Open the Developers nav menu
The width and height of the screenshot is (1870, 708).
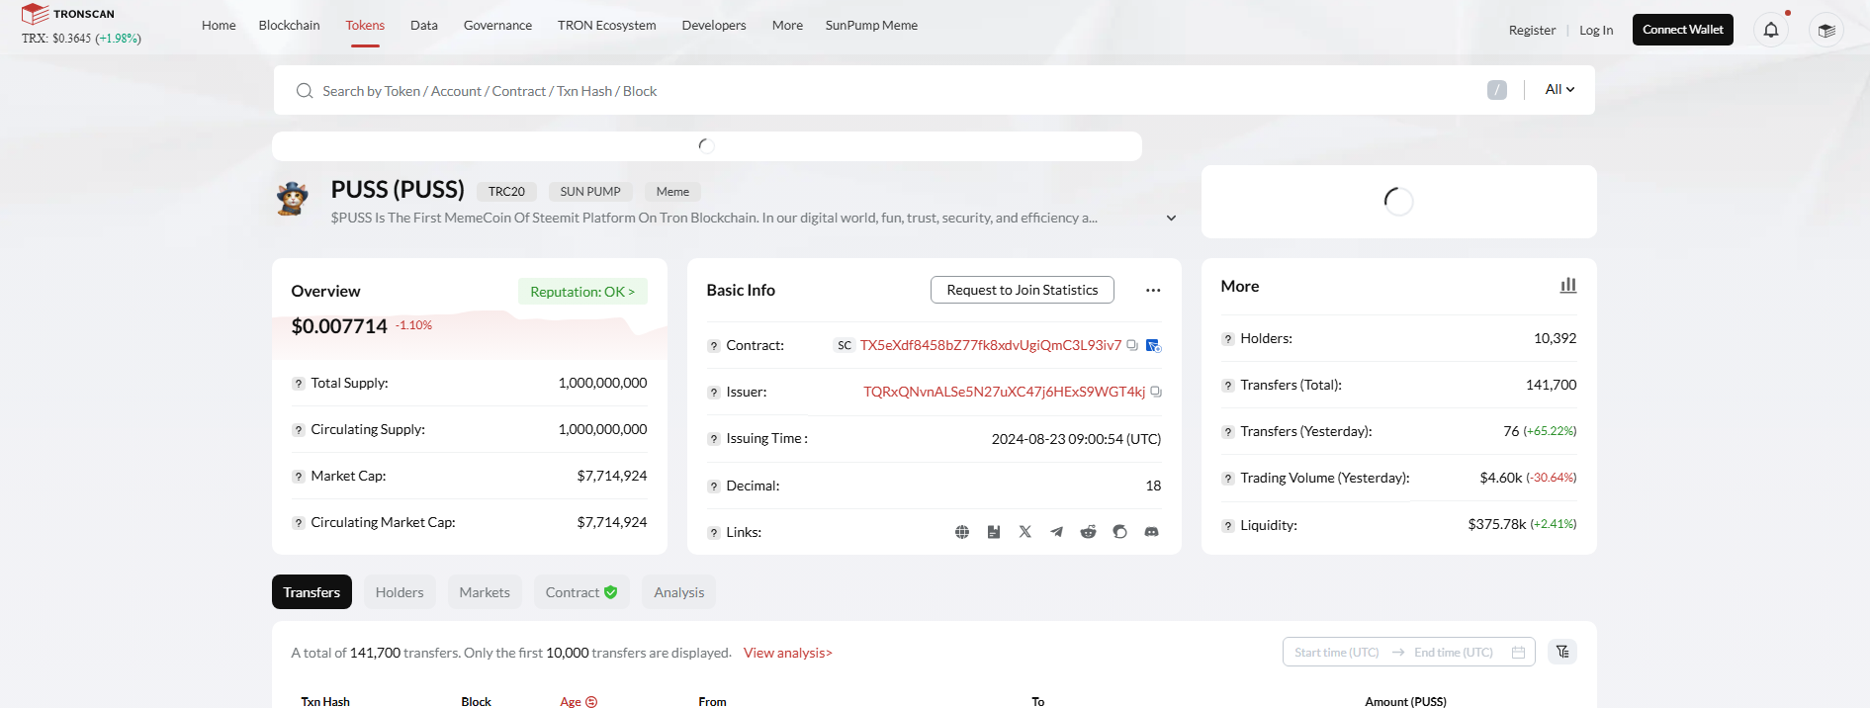click(714, 26)
